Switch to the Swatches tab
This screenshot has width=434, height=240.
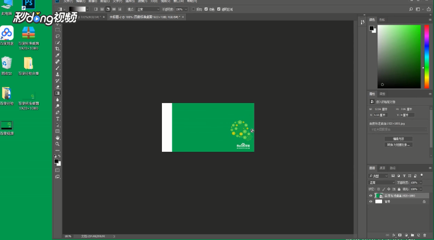(x=382, y=19)
